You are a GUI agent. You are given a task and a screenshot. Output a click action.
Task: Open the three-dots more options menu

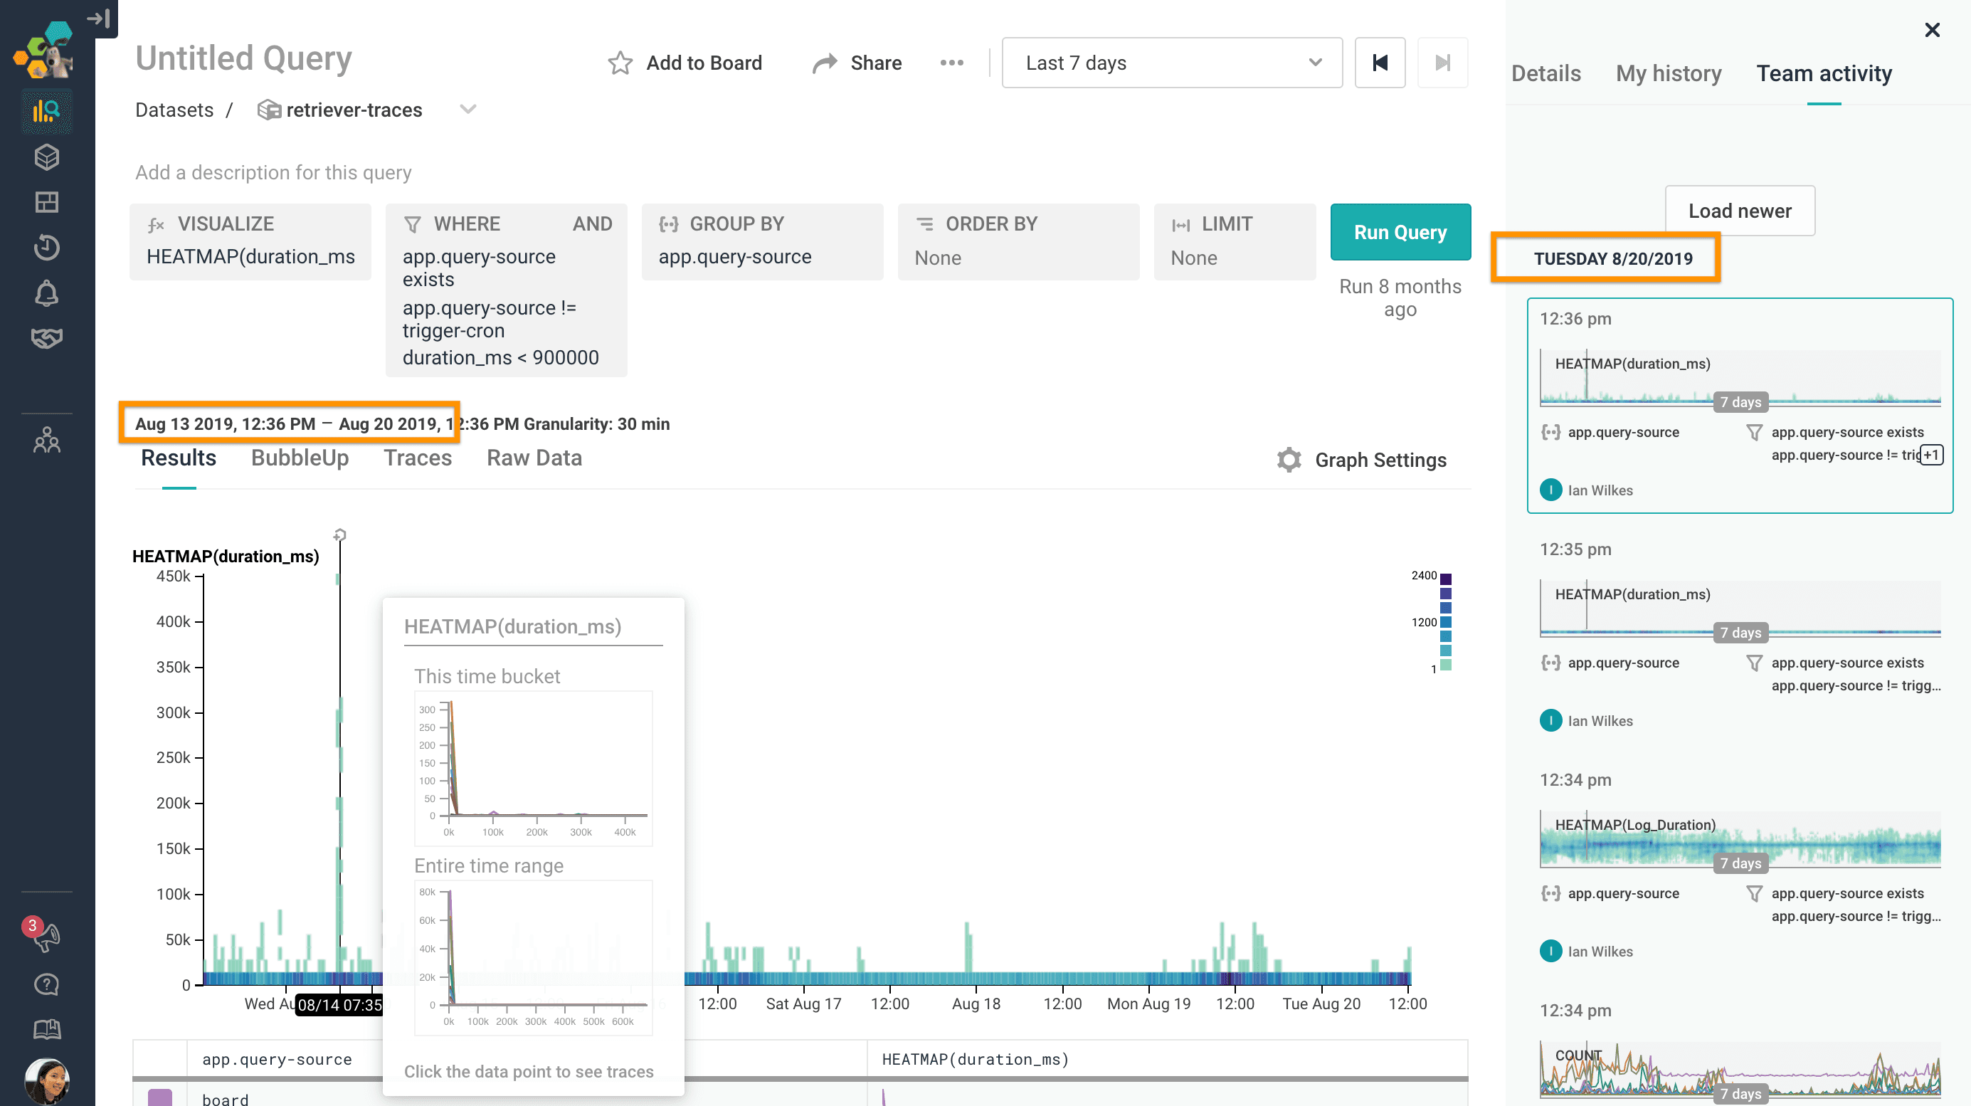point(951,63)
